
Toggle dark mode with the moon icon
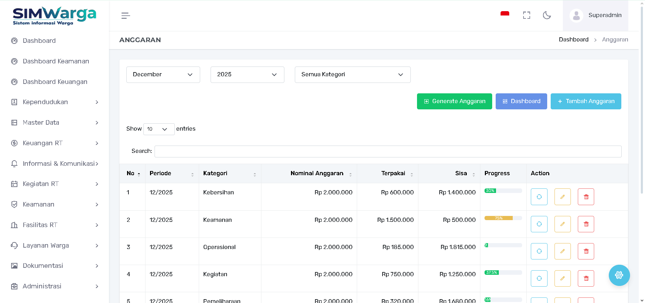546,15
